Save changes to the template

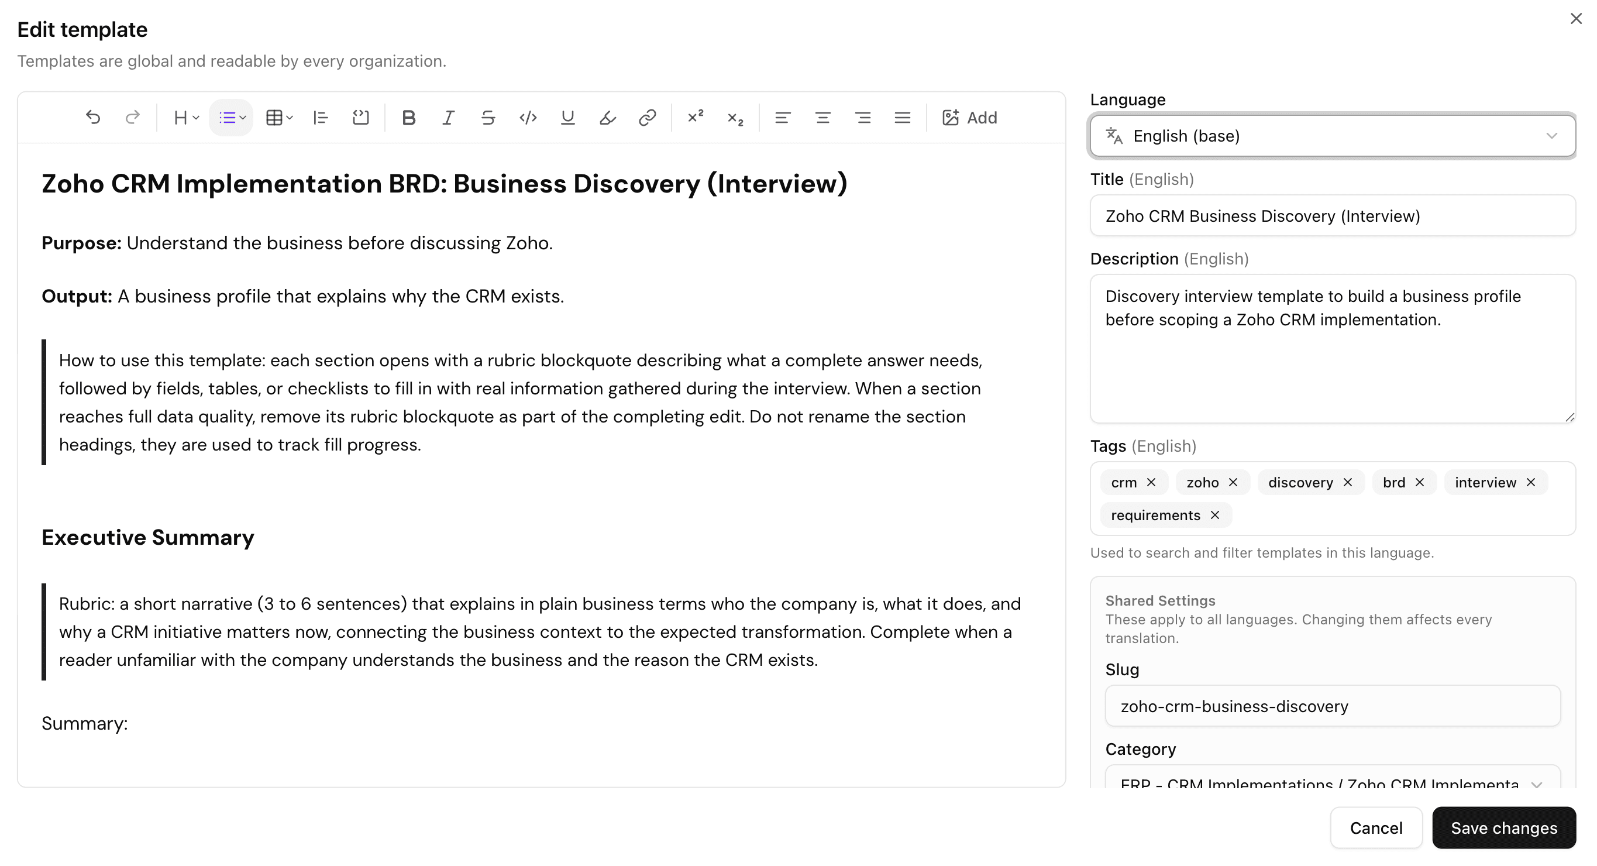click(1504, 828)
